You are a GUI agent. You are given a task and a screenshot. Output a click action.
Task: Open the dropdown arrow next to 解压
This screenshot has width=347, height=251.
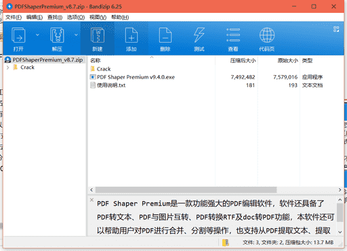click(x=76, y=35)
